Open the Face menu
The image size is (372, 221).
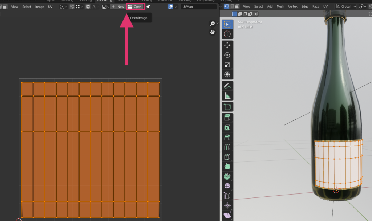click(x=316, y=7)
